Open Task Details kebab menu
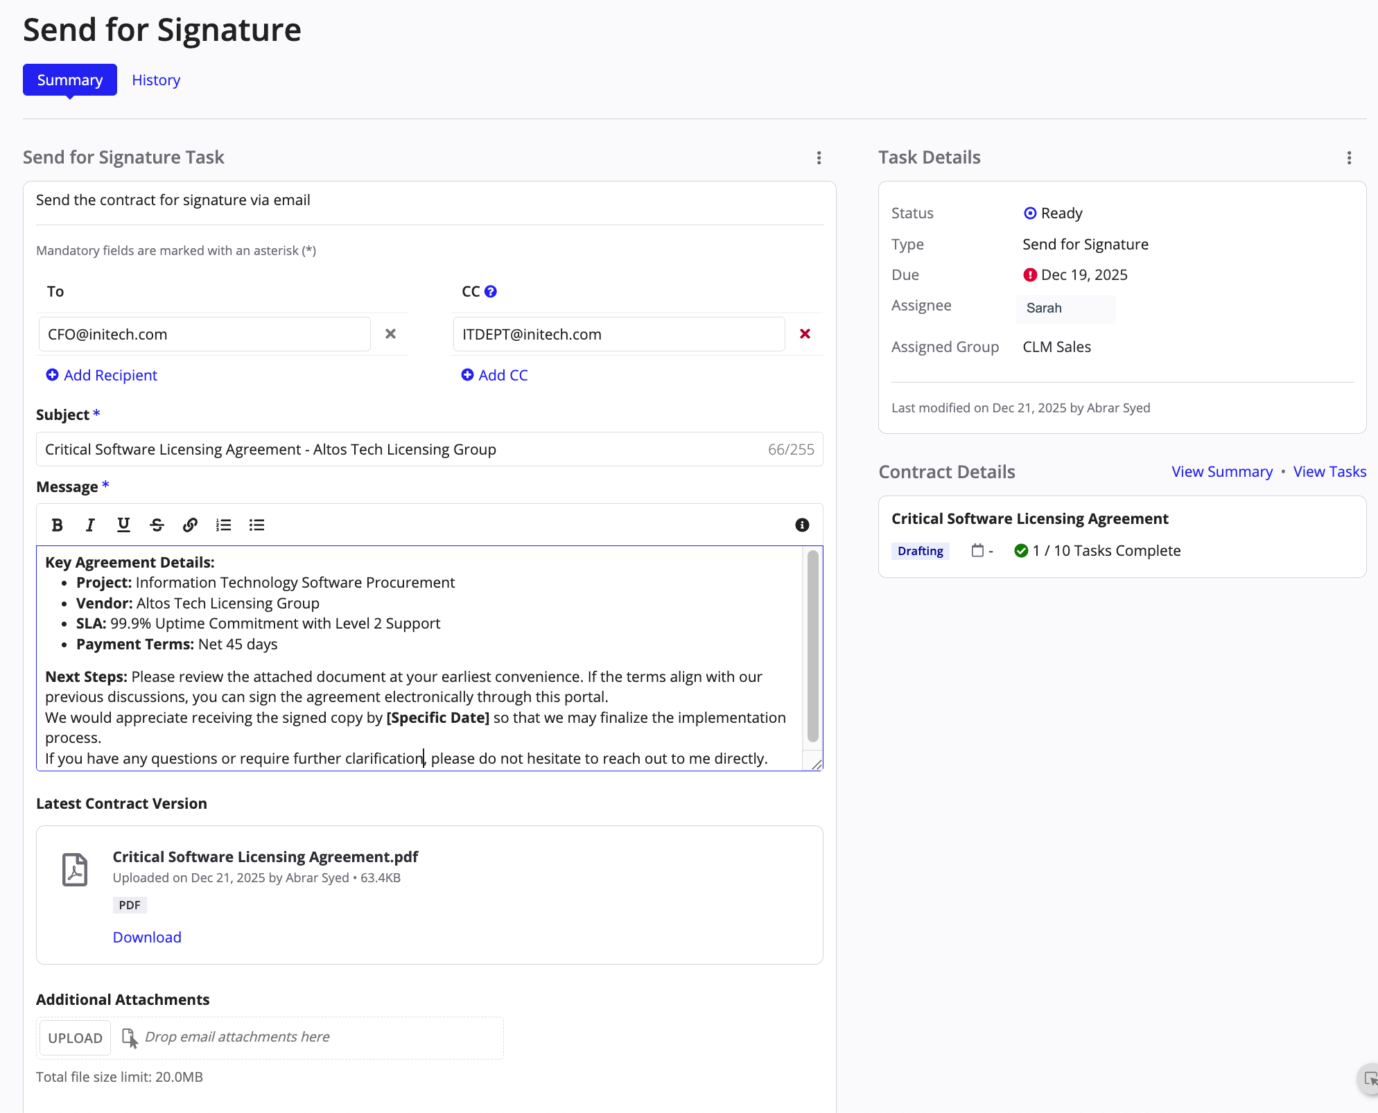1378x1113 pixels. (x=1349, y=158)
